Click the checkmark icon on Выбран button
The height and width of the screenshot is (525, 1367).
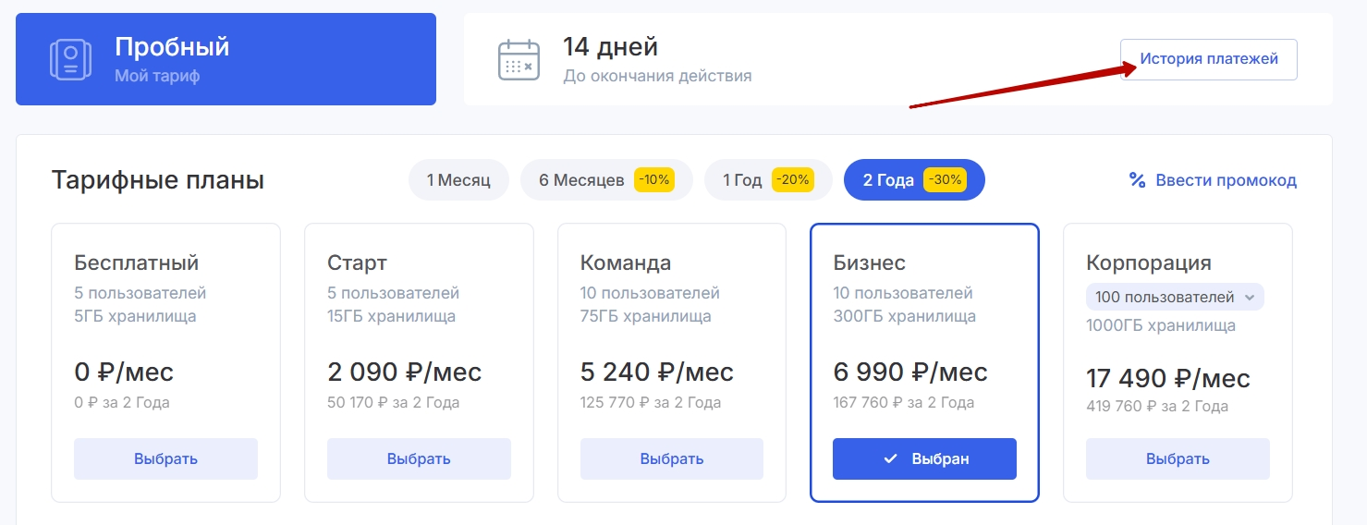[x=891, y=458]
